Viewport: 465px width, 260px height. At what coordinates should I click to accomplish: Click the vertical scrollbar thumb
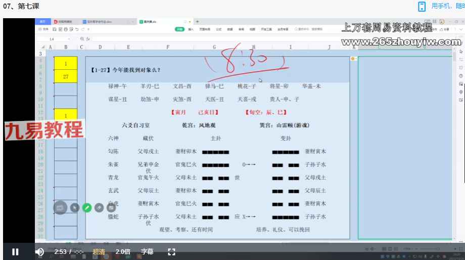pyautogui.click(x=454, y=56)
